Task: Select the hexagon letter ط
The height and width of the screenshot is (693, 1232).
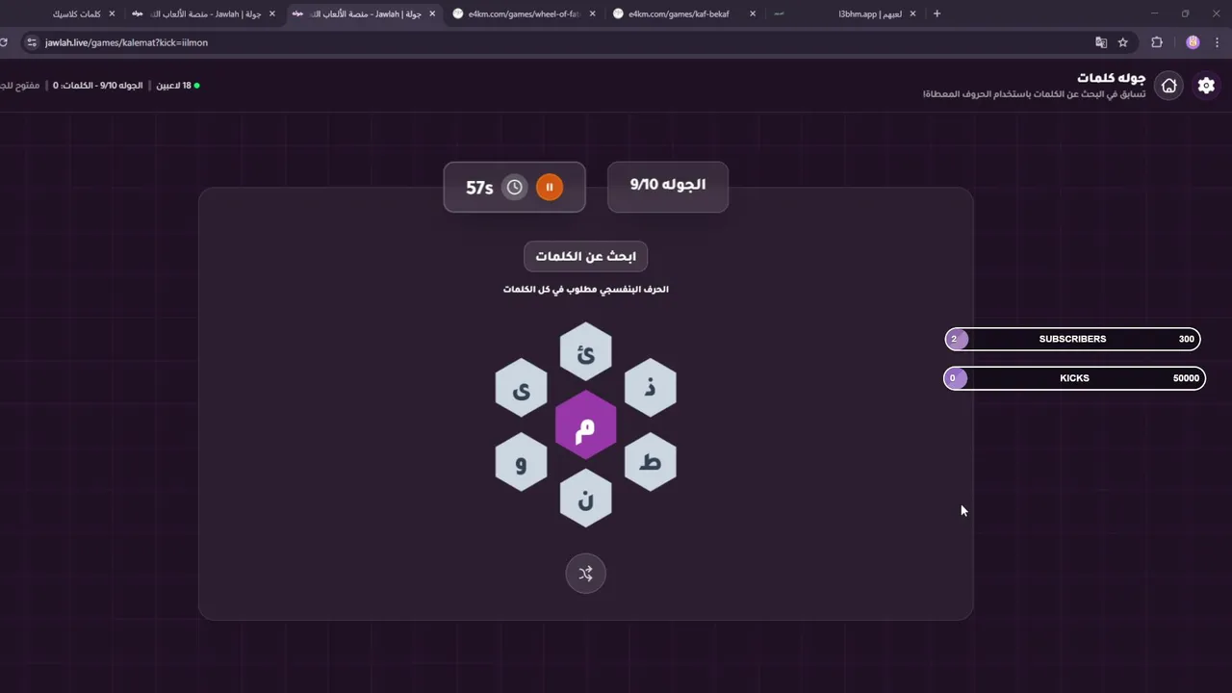Action: point(651,462)
